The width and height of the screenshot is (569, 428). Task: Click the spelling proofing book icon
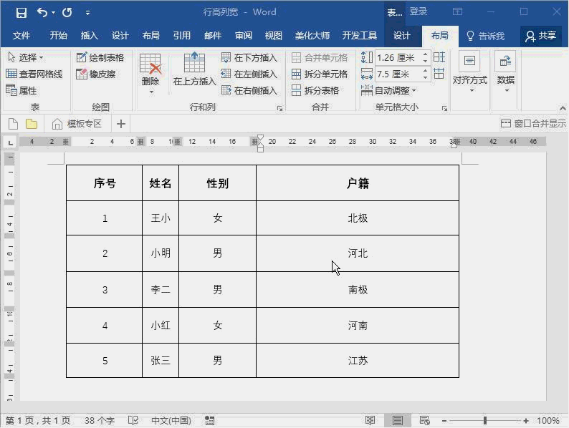pyautogui.click(x=133, y=420)
